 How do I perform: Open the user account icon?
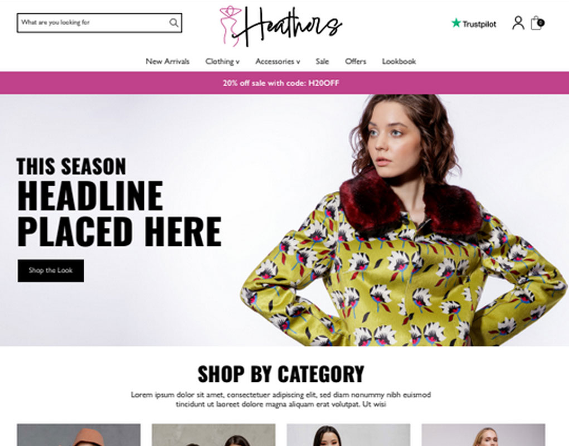pyautogui.click(x=518, y=23)
